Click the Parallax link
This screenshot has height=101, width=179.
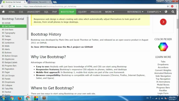[163, 90]
